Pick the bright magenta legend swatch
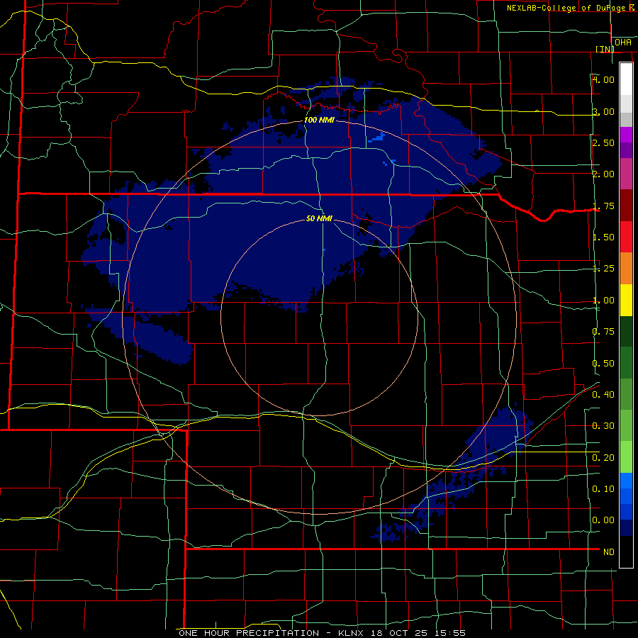Image resolution: width=638 pixels, height=638 pixels. pos(626,135)
